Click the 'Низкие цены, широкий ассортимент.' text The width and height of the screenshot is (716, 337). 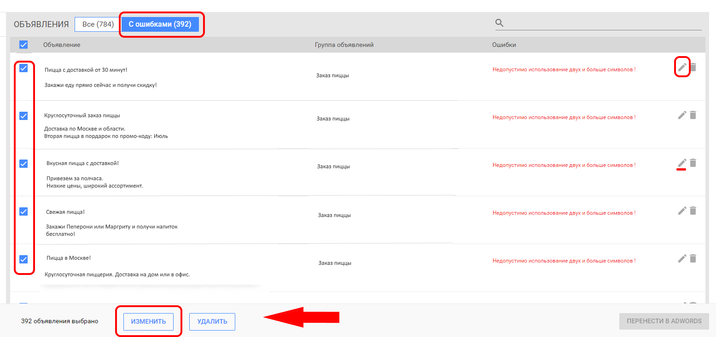coord(95,186)
